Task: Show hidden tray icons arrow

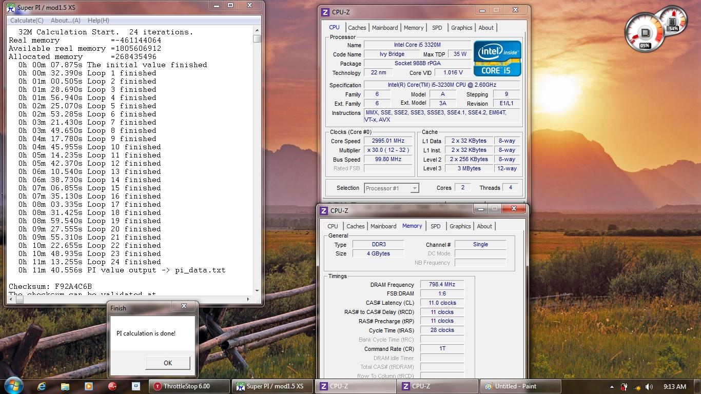Action: coord(612,387)
